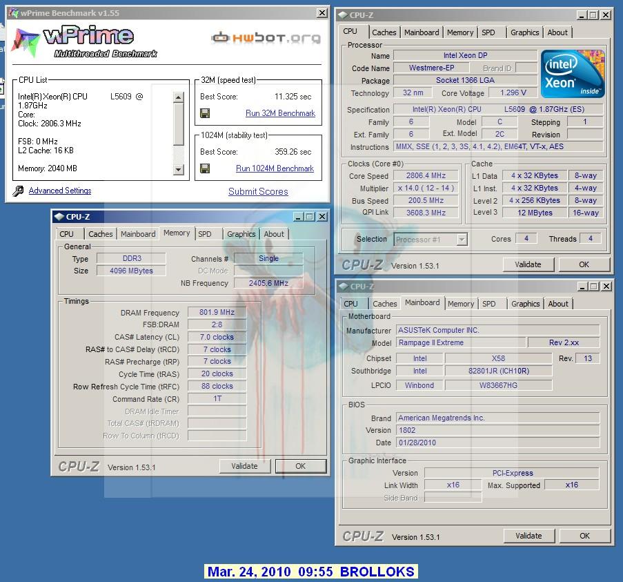Close the CPU-Z Mainboard window
Screen dimensions: 623x582
tap(606, 287)
